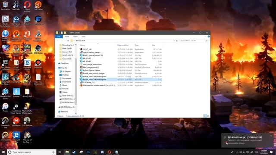Launch World of Warcraft desktop shortcut

click(x=27, y=79)
